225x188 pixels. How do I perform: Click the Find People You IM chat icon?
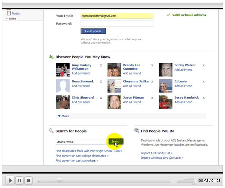(137, 130)
